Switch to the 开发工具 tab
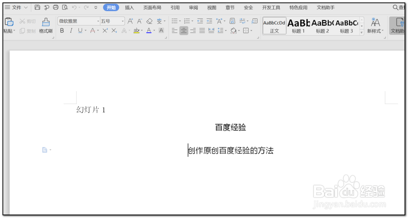This screenshot has height=218, width=408. tap(271, 8)
